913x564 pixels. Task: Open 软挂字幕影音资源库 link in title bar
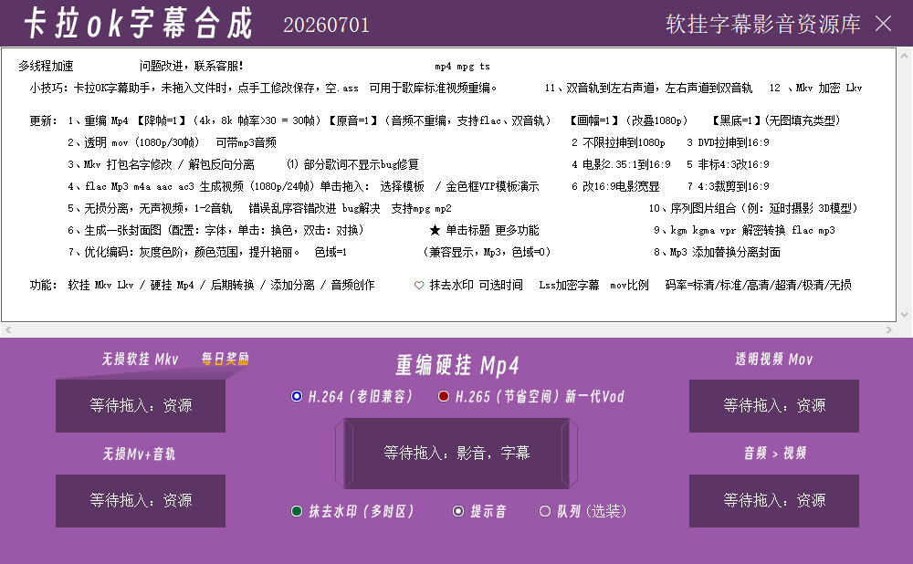(x=762, y=24)
